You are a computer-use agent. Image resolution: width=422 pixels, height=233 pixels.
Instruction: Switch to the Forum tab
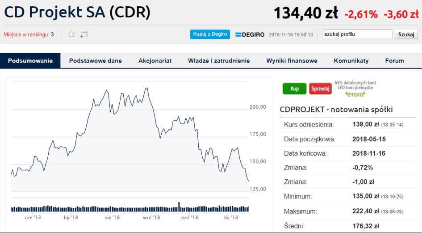pyautogui.click(x=394, y=61)
